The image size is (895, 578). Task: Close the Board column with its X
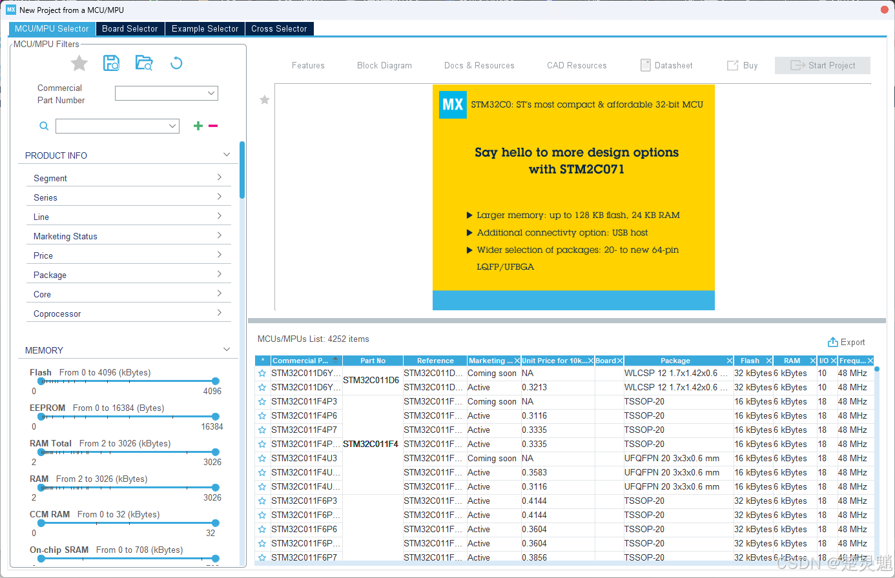pyautogui.click(x=620, y=361)
